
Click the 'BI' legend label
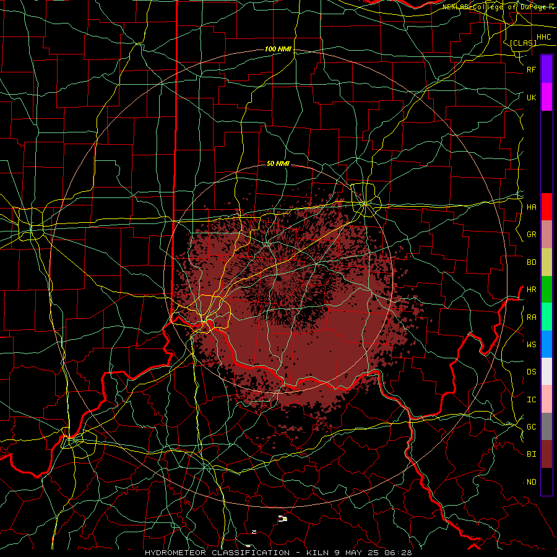click(532, 454)
